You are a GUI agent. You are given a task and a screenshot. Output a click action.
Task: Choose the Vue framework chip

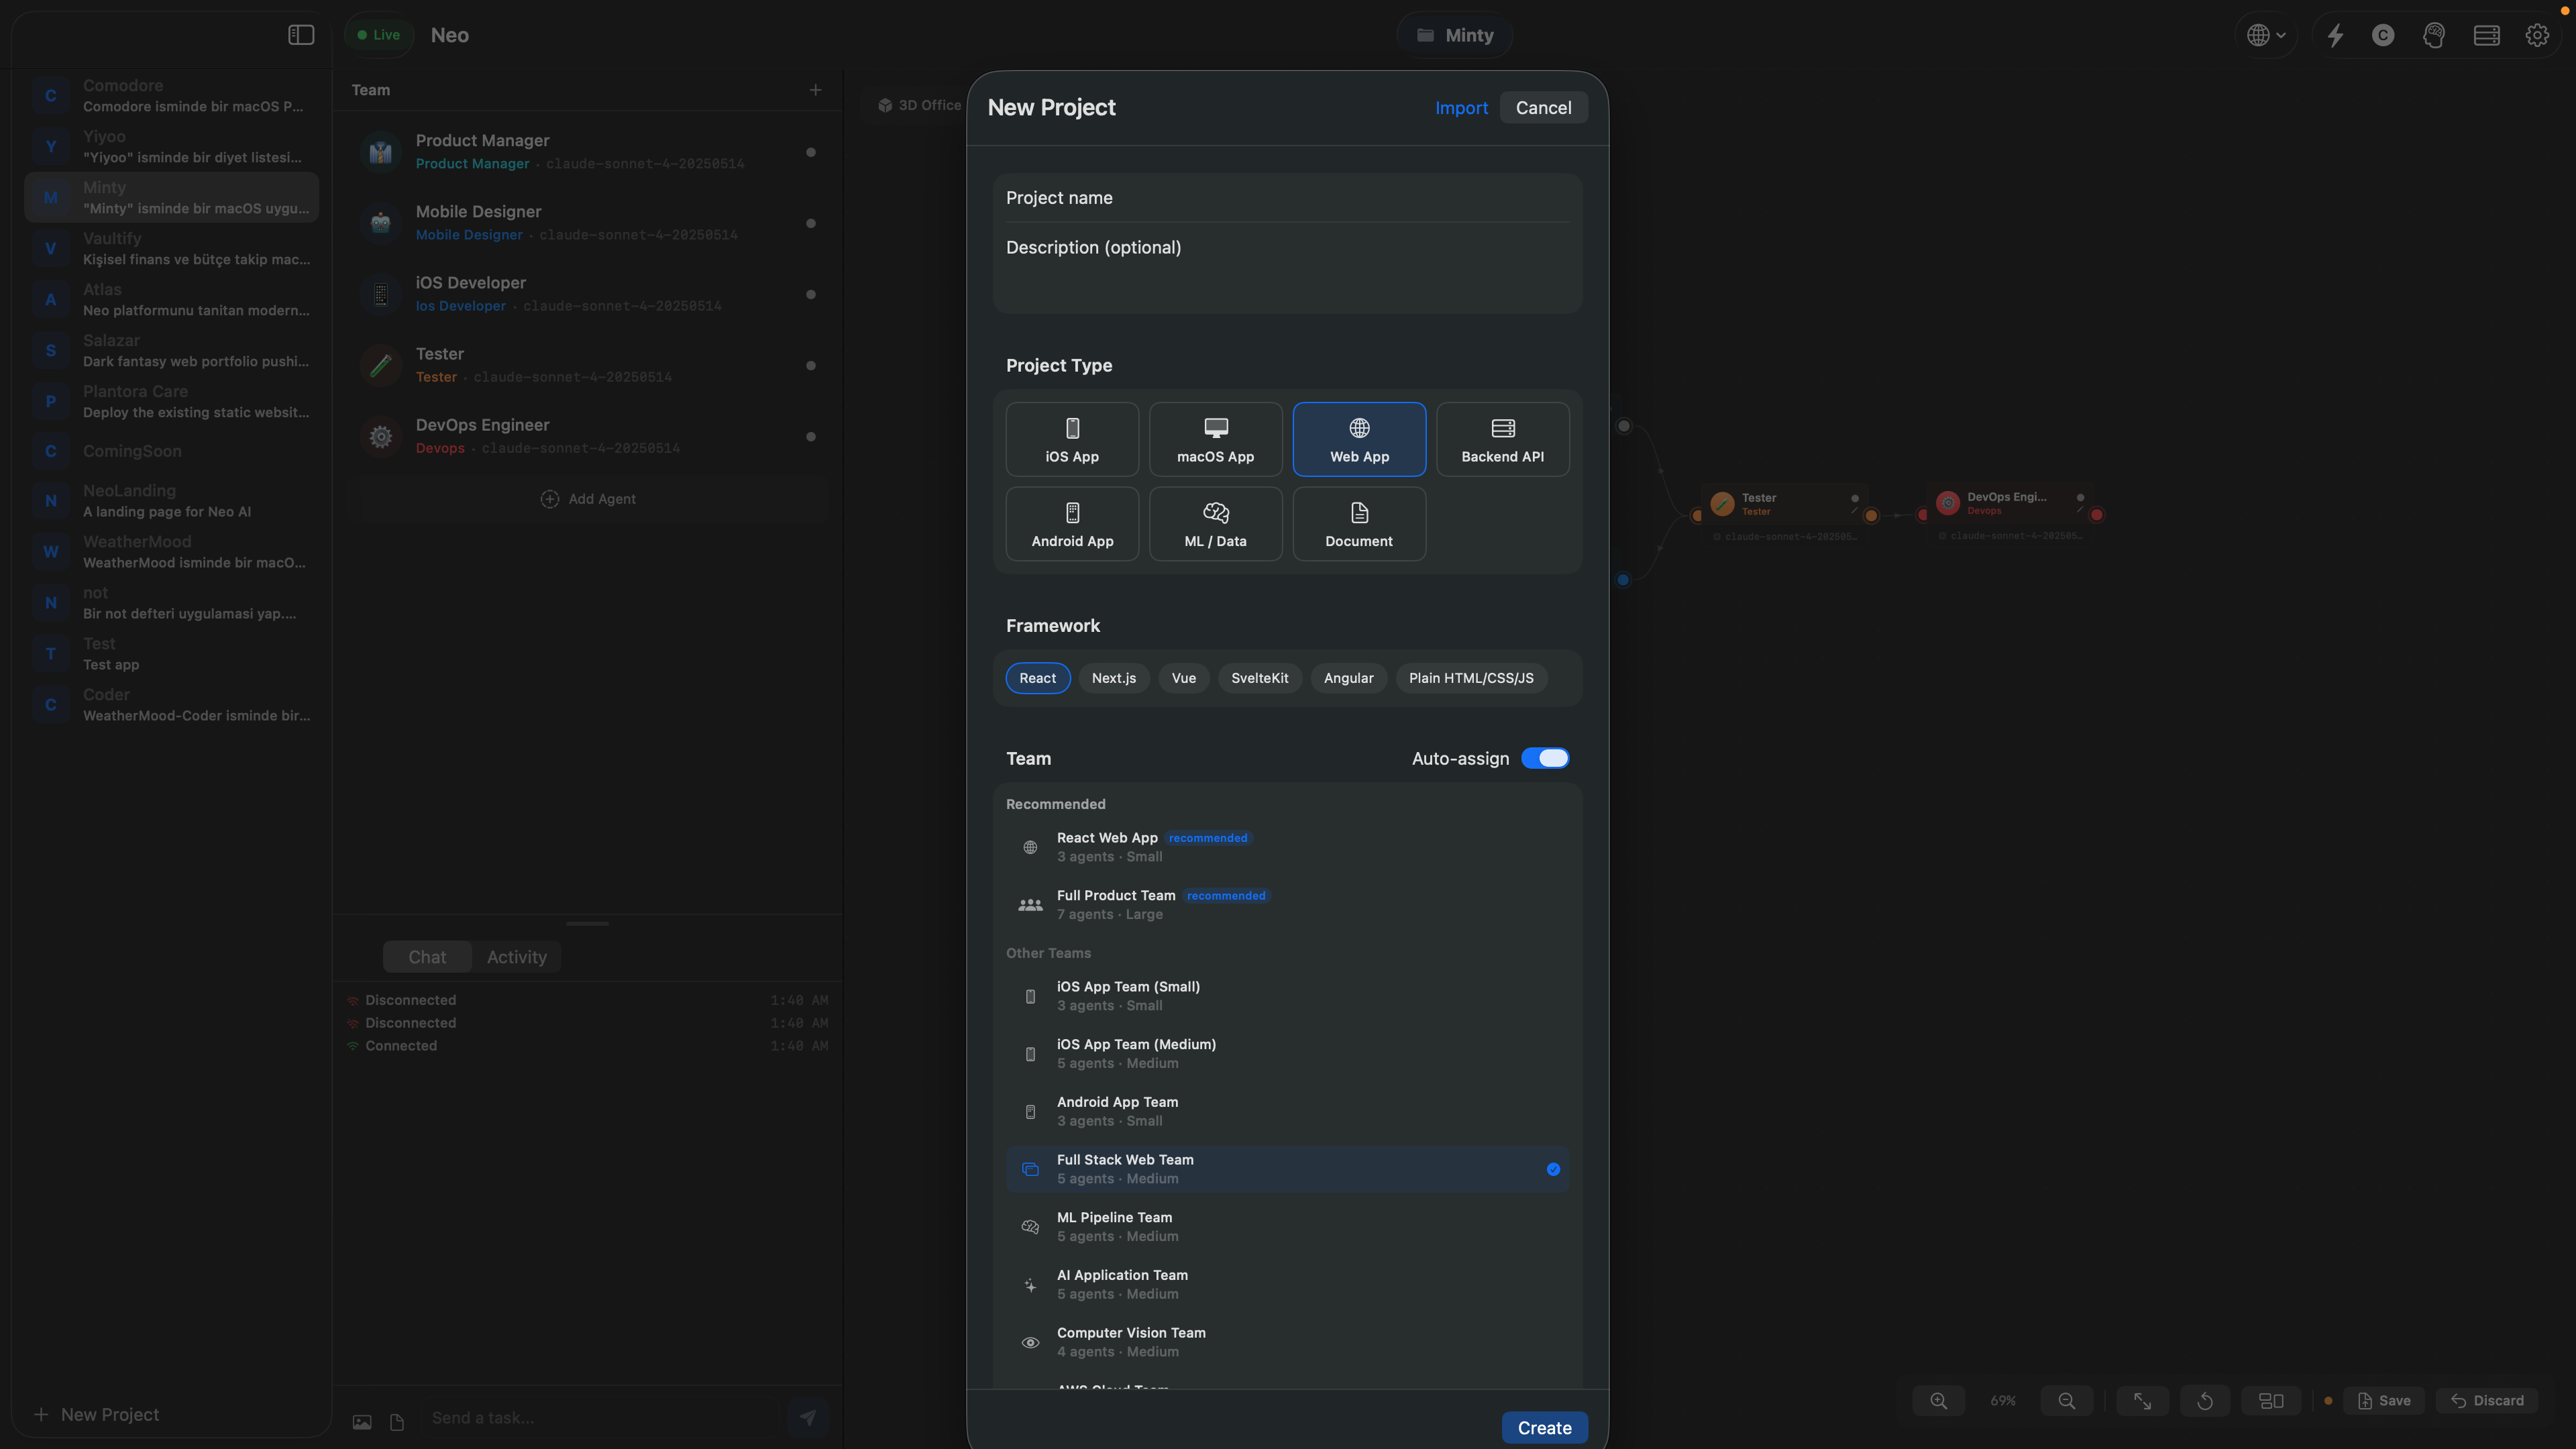tap(1184, 678)
